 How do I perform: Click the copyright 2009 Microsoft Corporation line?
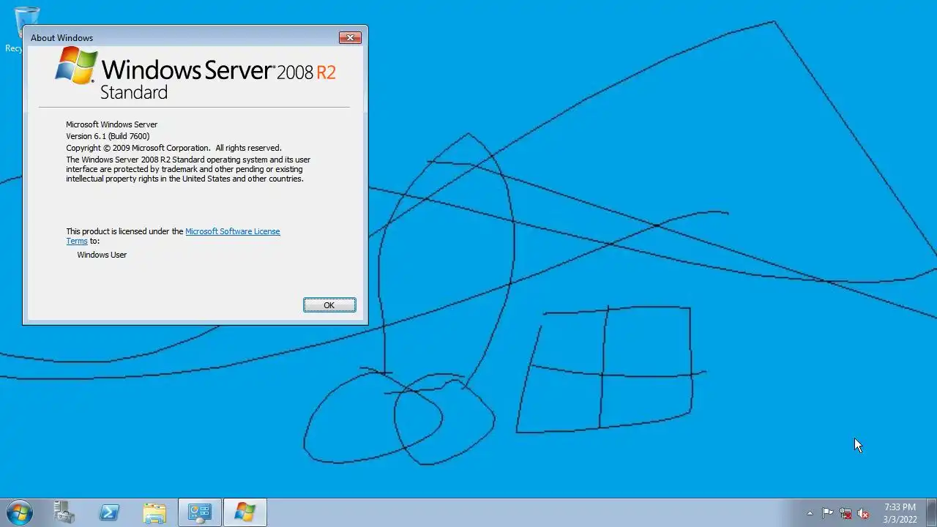pyautogui.click(x=173, y=148)
